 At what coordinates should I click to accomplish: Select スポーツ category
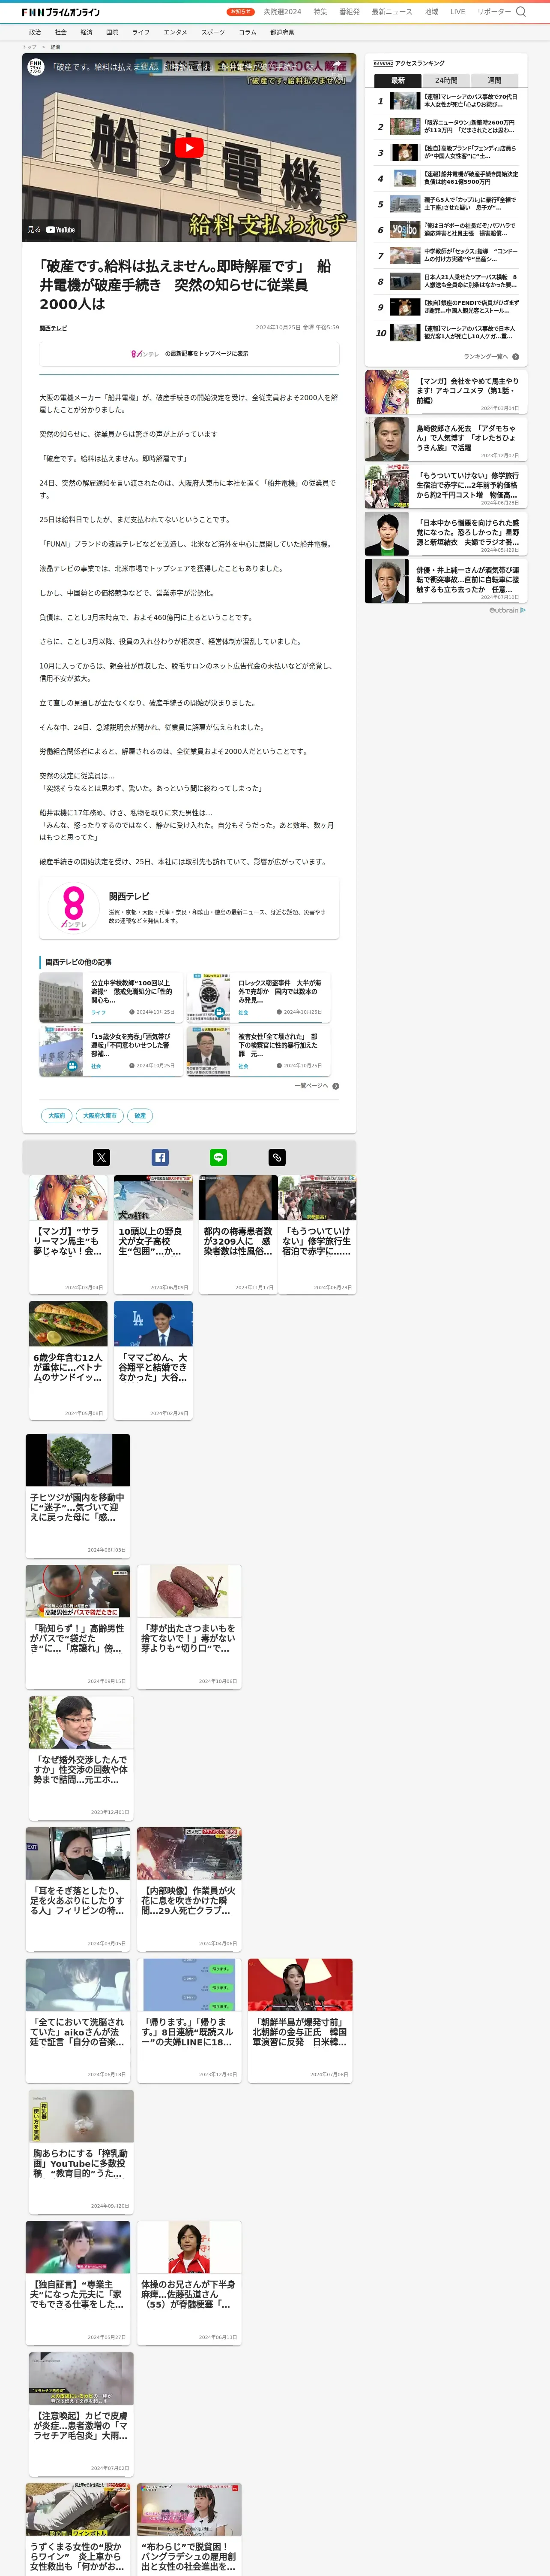(212, 32)
